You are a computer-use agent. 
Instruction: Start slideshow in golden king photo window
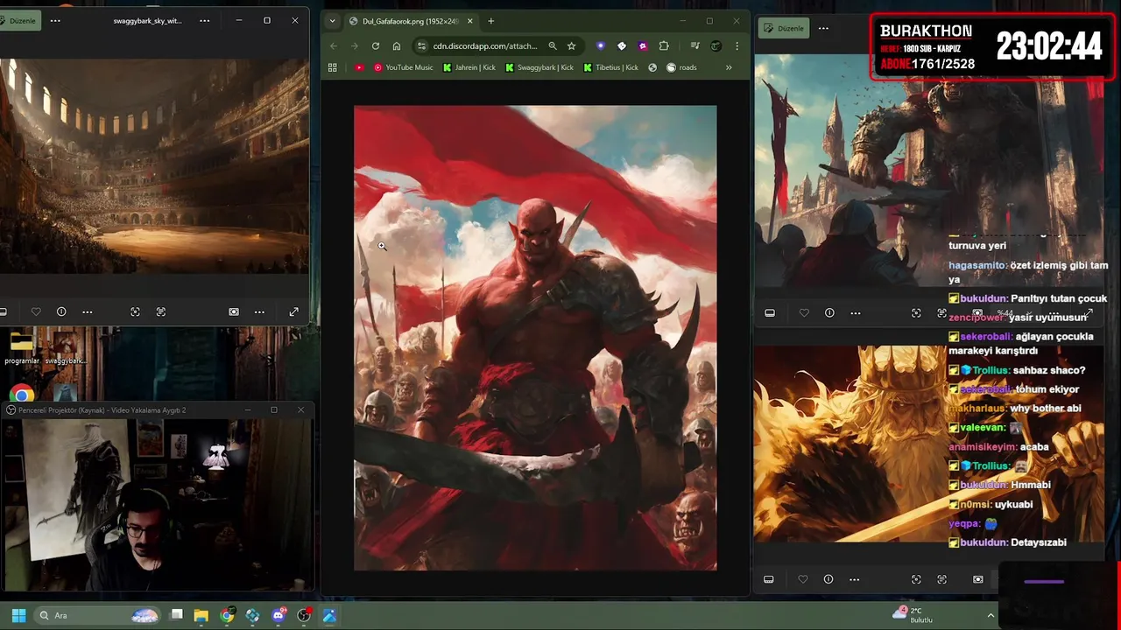978,579
